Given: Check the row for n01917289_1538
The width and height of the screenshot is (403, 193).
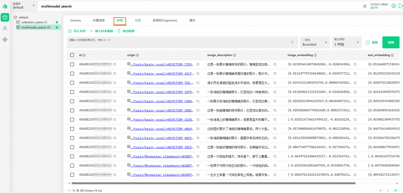Looking at the screenshot, I should (x=72, y=120).
